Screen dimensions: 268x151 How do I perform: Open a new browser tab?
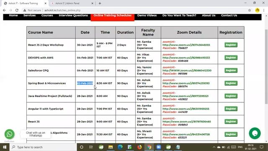pyautogui.click(x=100, y=3)
